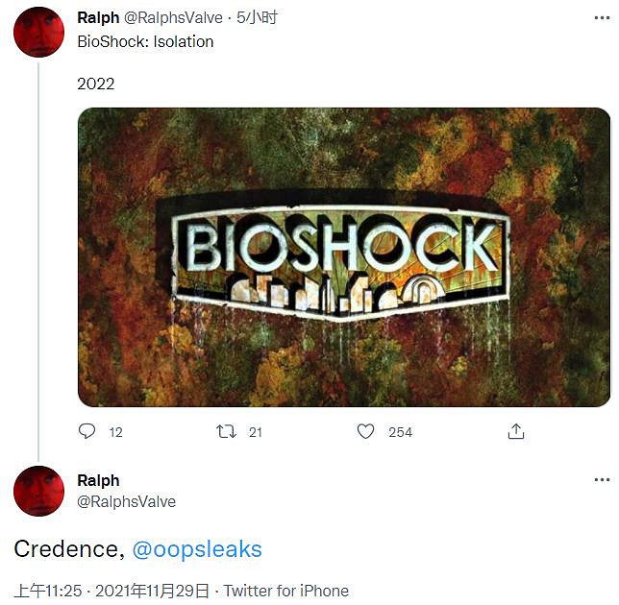Click the @oopsleaks mention
Screen dimensions: 619x605
click(x=196, y=549)
